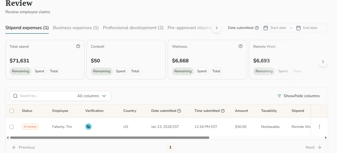Screen dimensions: 337x153
Task: Click the $50.00 amount cell
Action: click(241, 127)
